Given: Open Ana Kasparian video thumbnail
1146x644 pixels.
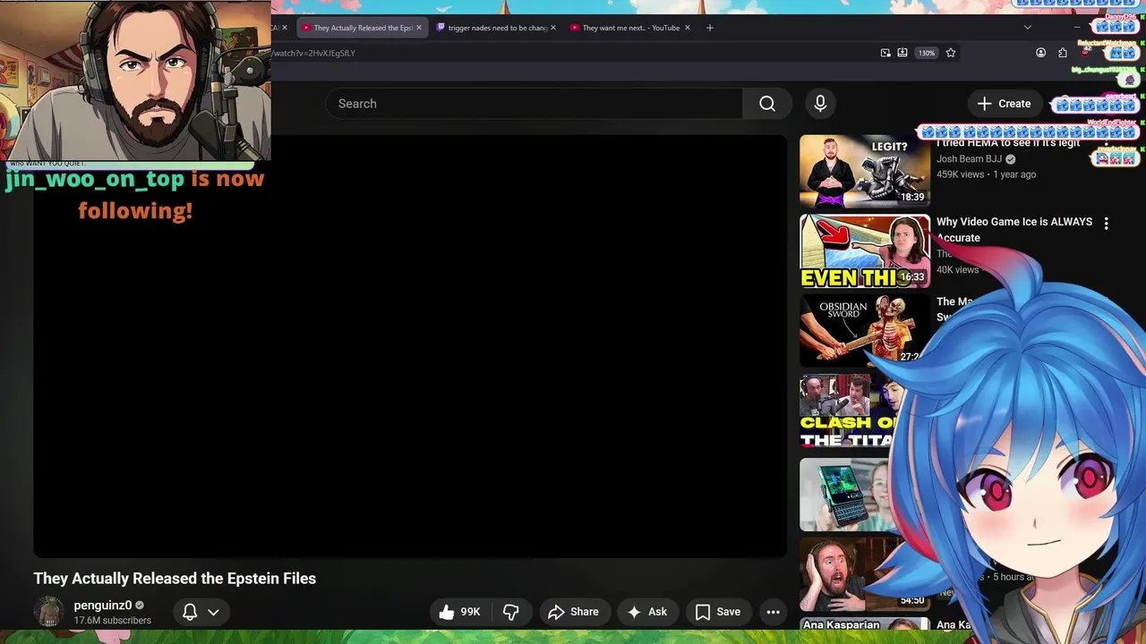Looking at the screenshot, I should click(x=865, y=624).
